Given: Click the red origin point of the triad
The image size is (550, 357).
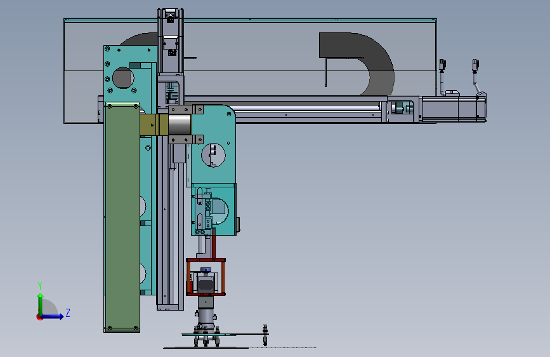Looking at the screenshot, I should 39,317.
